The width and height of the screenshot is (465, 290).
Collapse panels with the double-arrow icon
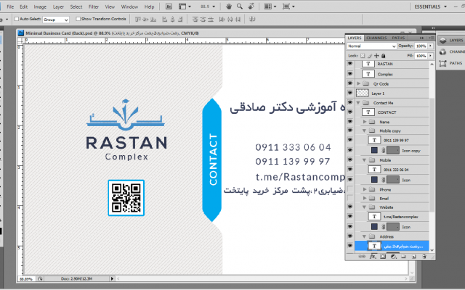tap(421, 38)
